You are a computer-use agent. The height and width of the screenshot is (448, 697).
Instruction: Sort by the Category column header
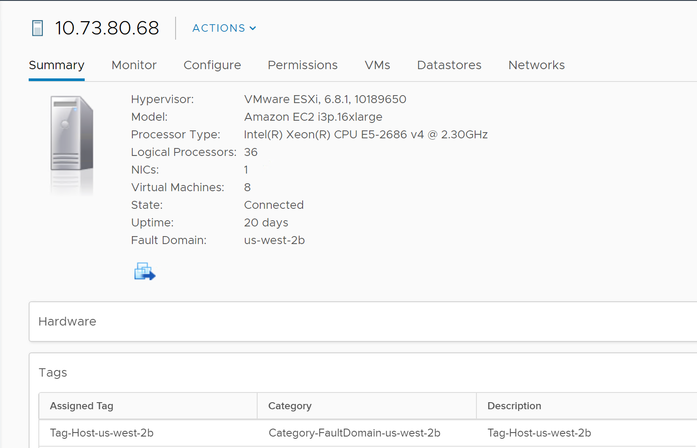[290, 406]
